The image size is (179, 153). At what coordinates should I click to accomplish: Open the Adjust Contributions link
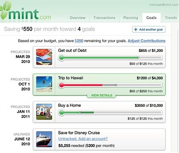(x=147, y=41)
